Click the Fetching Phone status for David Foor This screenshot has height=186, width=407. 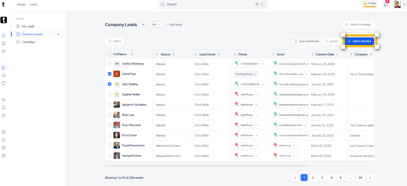(246, 74)
